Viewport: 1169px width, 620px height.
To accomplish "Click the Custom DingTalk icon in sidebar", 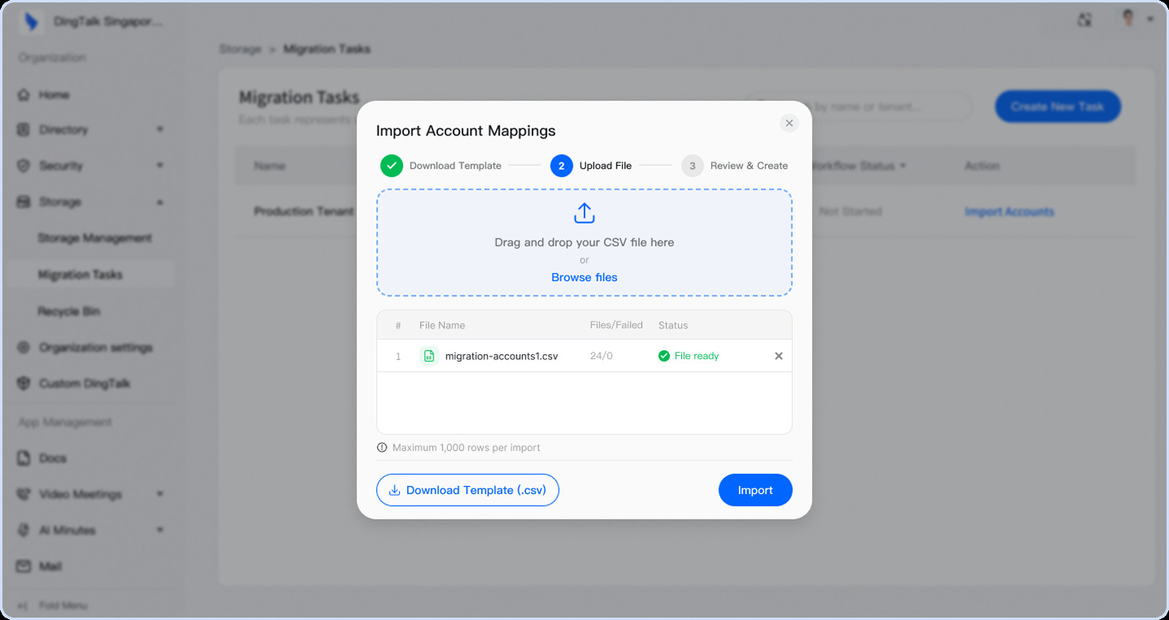I will click(24, 384).
